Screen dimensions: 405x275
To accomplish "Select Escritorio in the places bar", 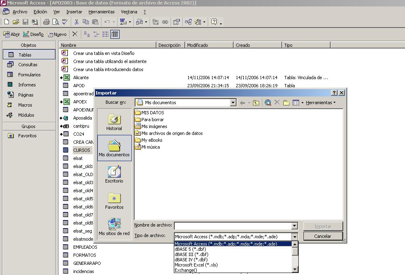I will coord(114,174).
